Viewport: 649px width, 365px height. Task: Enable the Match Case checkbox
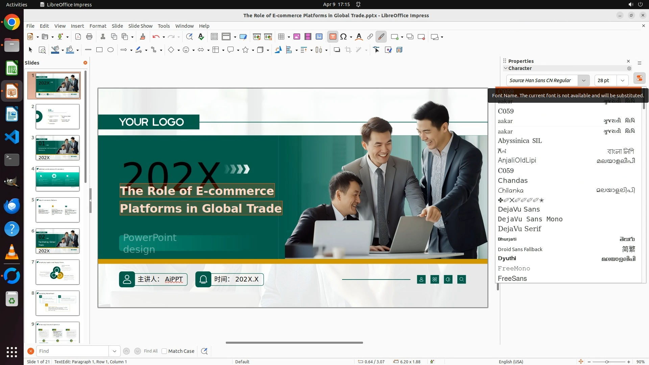coord(164,351)
